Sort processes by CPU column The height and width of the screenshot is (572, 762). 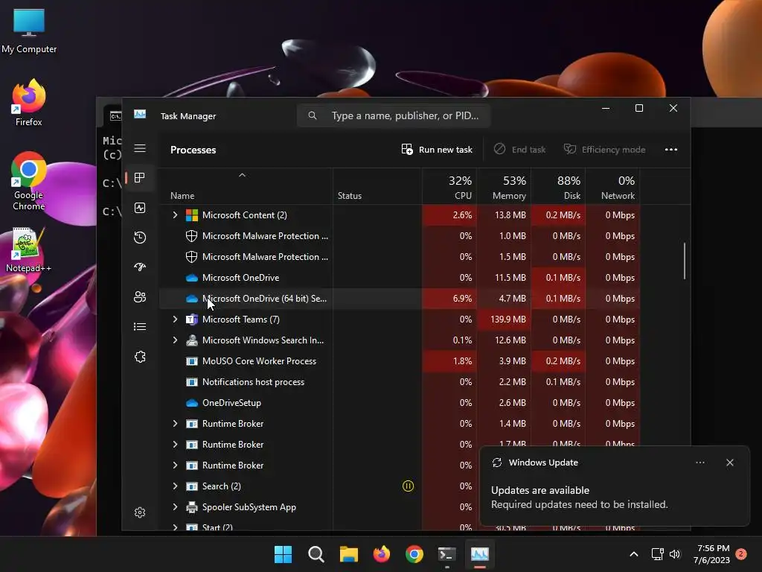tap(449, 188)
